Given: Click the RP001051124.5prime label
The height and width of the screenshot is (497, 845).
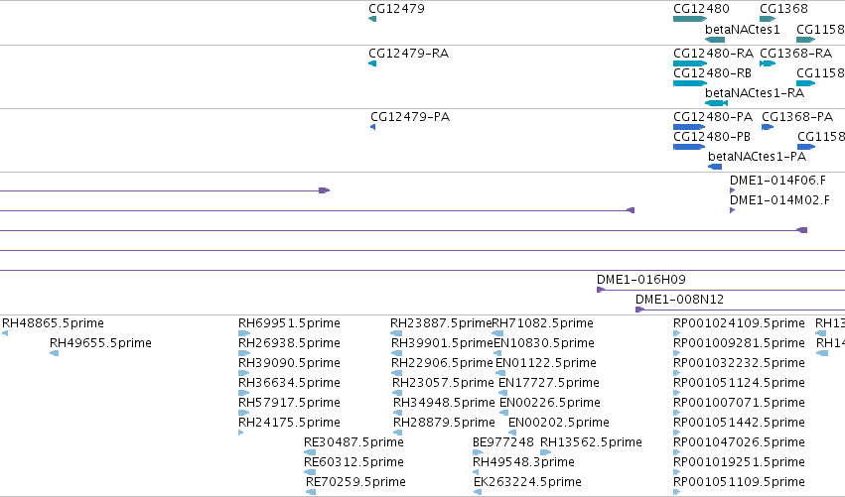Looking at the screenshot, I should point(739,383).
